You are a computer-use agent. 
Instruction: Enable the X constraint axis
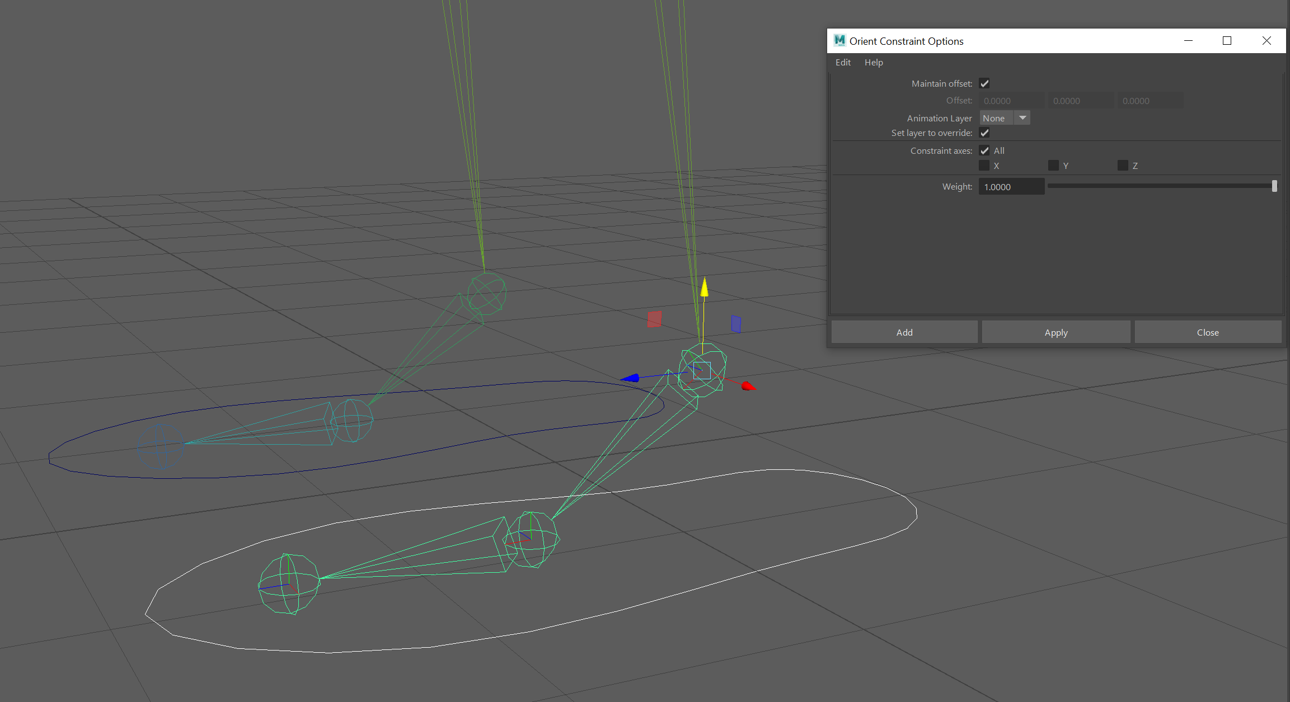[984, 165]
